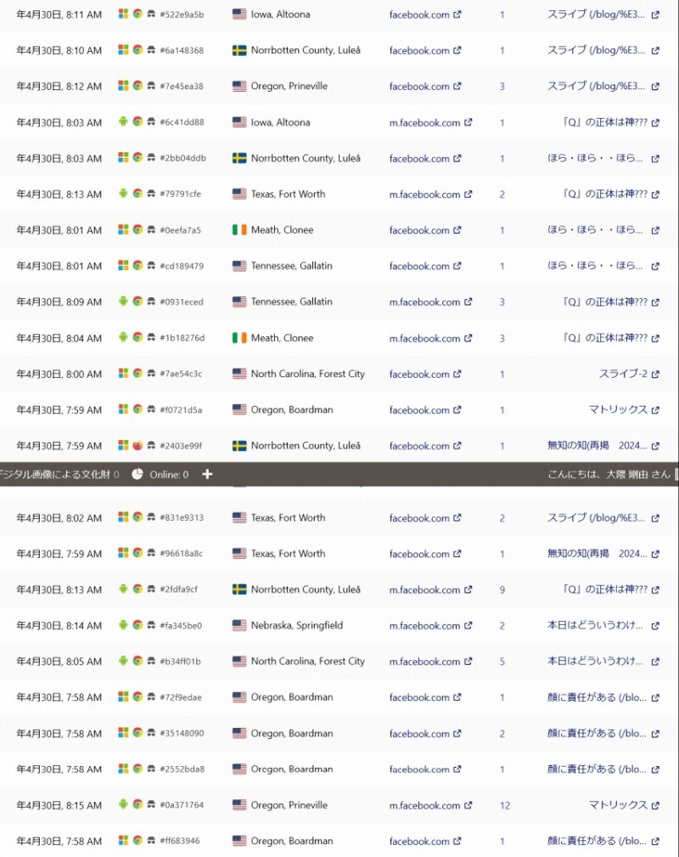Click the pie chart icon beside Online: 0
This screenshot has width=679, height=857.
tap(137, 474)
